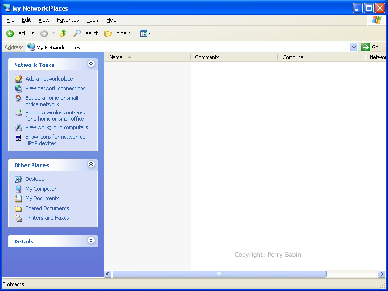Open the Edit menu
This screenshot has height=291, width=388.
26,20
